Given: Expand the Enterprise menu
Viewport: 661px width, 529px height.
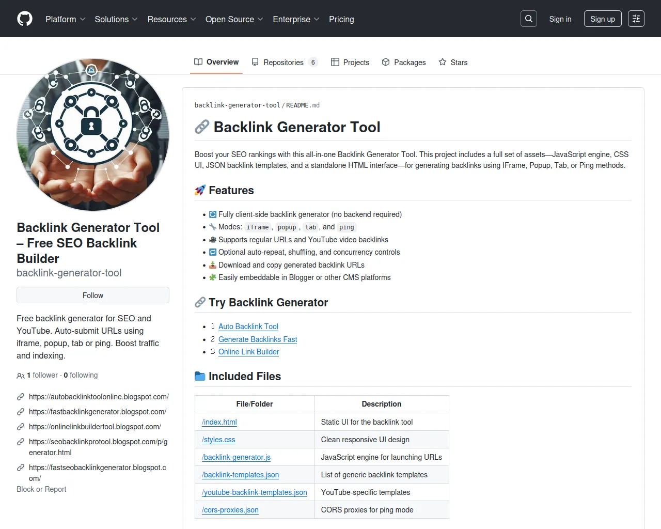Looking at the screenshot, I should (296, 19).
